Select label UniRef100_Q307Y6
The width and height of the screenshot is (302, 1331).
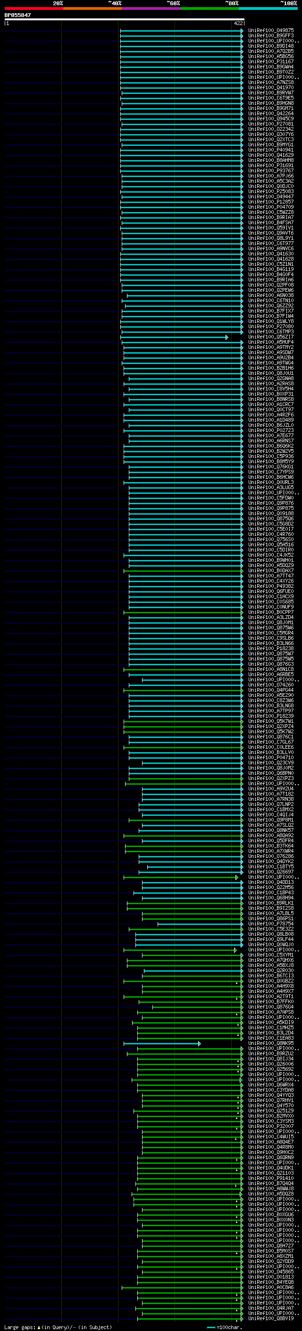(x=270, y=135)
